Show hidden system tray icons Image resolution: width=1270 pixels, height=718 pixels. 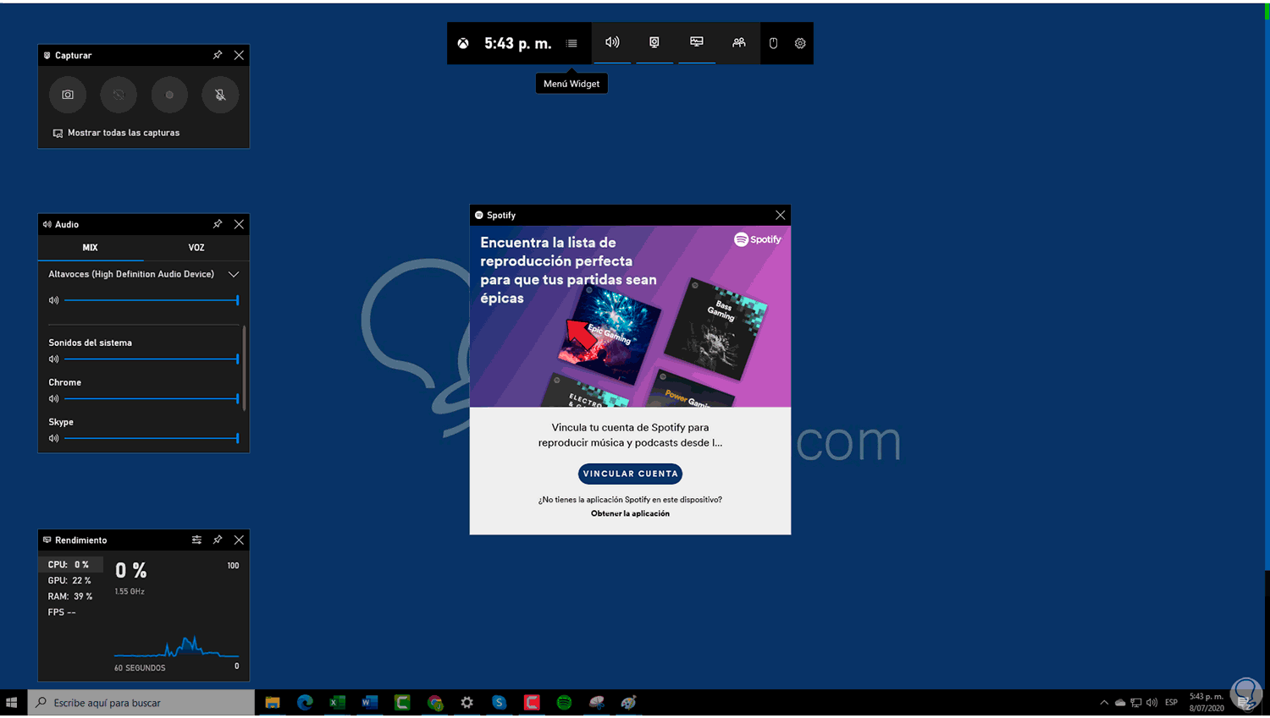coord(1104,703)
